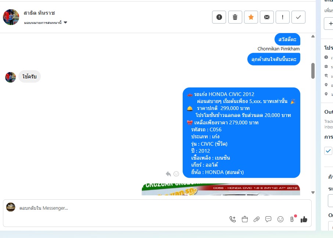Attach a file with paperclip icon
This screenshot has width=333, height=238.
click(257, 219)
